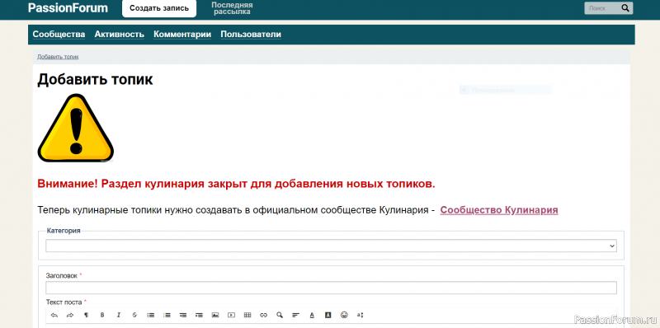Expand the Категория dropdown

[332, 246]
